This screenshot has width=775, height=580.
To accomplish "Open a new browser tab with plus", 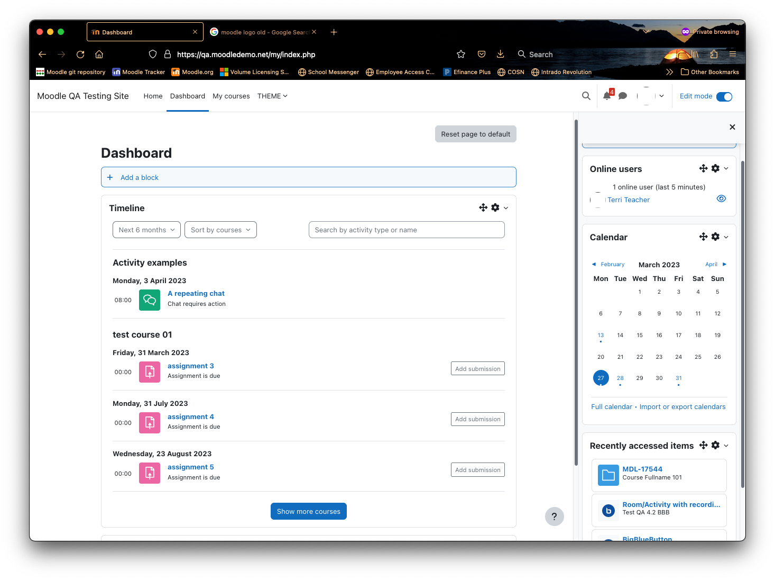I will pos(334,32).
